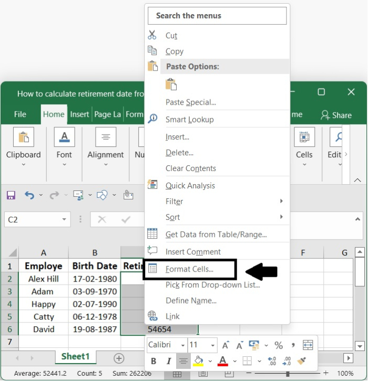Click the yellow fill color button
The height and width of the screenshot is (382, 368).
tap(198, 361)
